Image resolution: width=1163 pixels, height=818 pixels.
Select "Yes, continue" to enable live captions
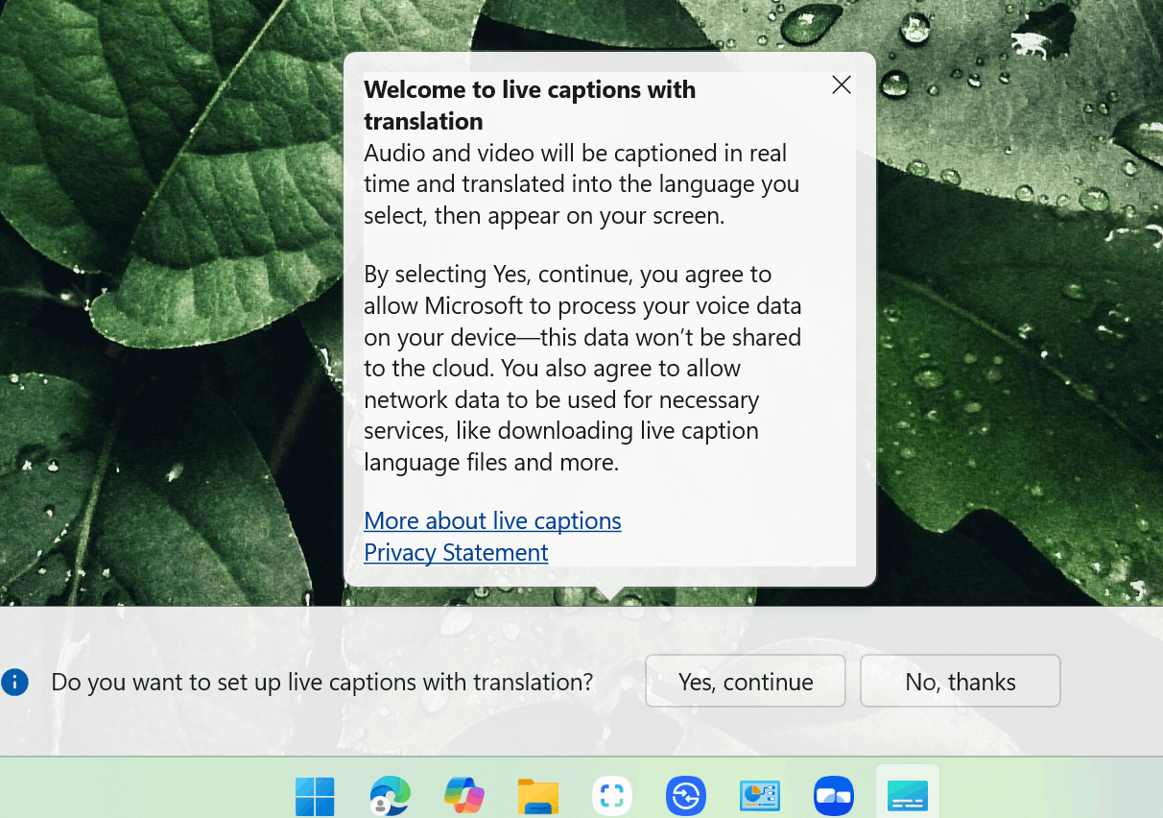tap(746, 681)
